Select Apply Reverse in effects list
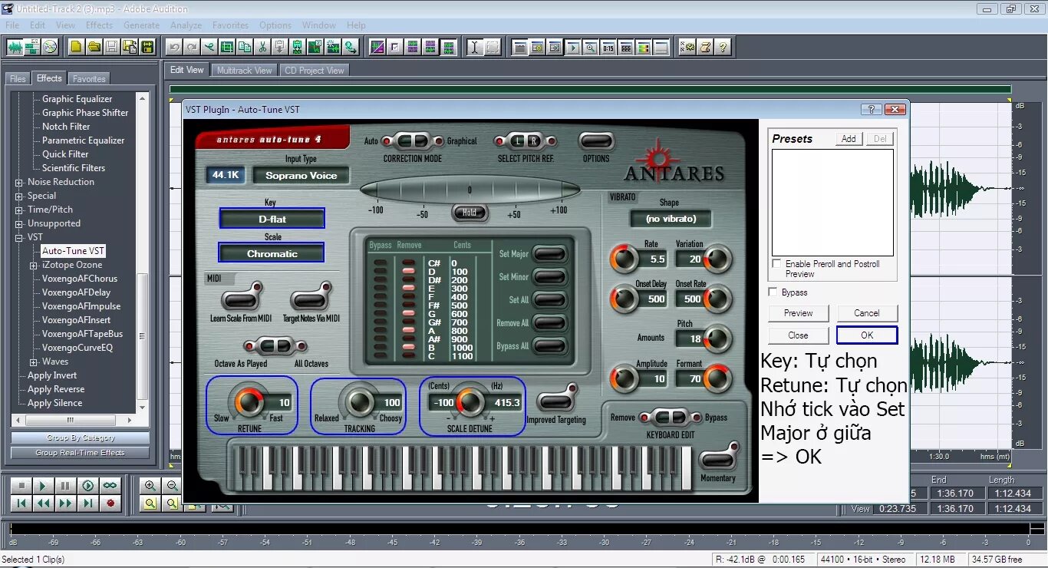The image size is (1048, 568). 56,389
